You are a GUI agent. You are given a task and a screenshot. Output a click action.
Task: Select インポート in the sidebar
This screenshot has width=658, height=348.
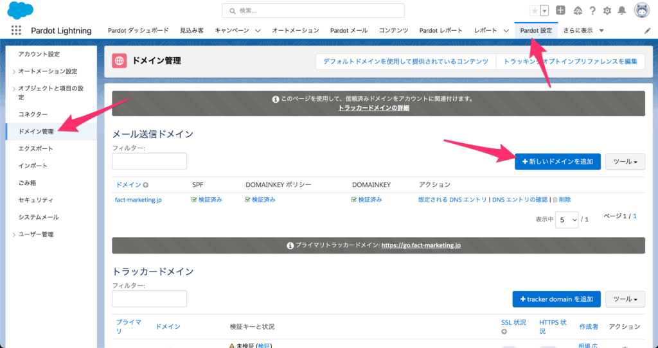point(33,166)
